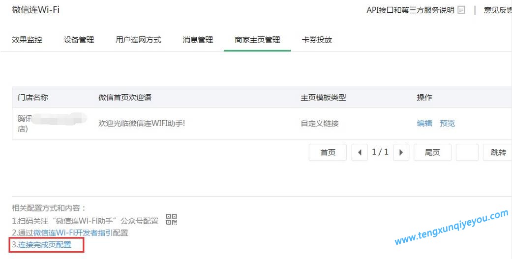
Task: Jump to first page with 首页 button
Action: 328,152
